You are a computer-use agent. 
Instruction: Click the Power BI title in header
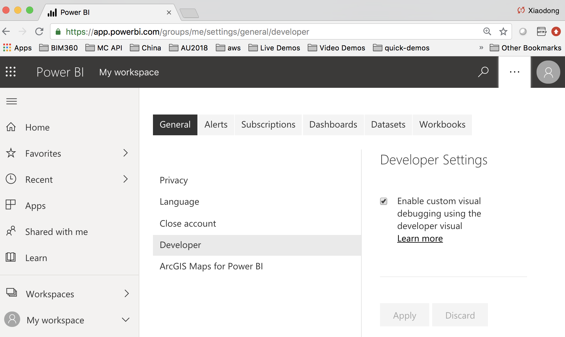[60, 72]
